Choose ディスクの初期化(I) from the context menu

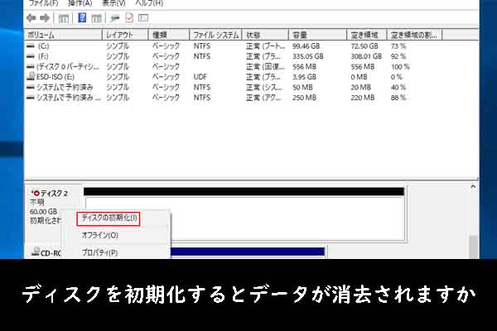pyautogui.click(x=109, y=218)
